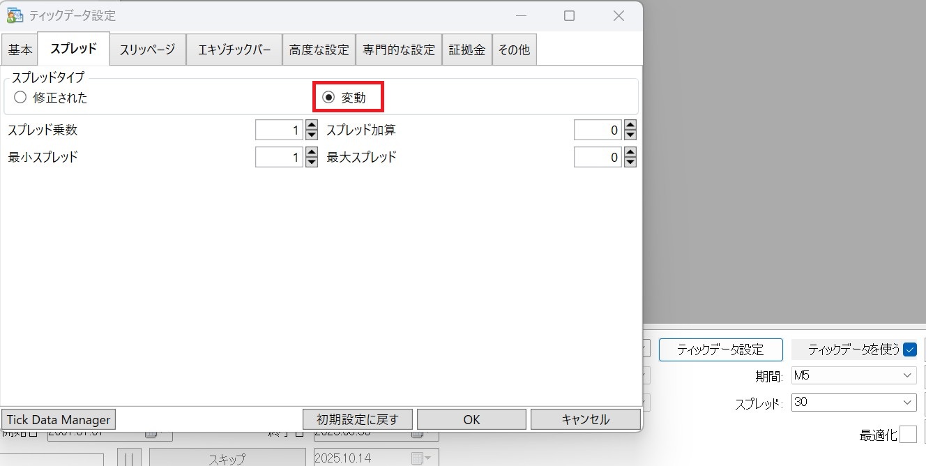
Task: Open the 期間 M5 dropdown
Action: coord(853,375)
